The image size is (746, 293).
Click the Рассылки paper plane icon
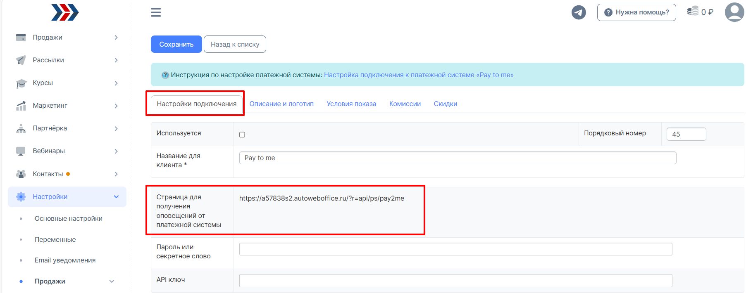tap(21, 60)
